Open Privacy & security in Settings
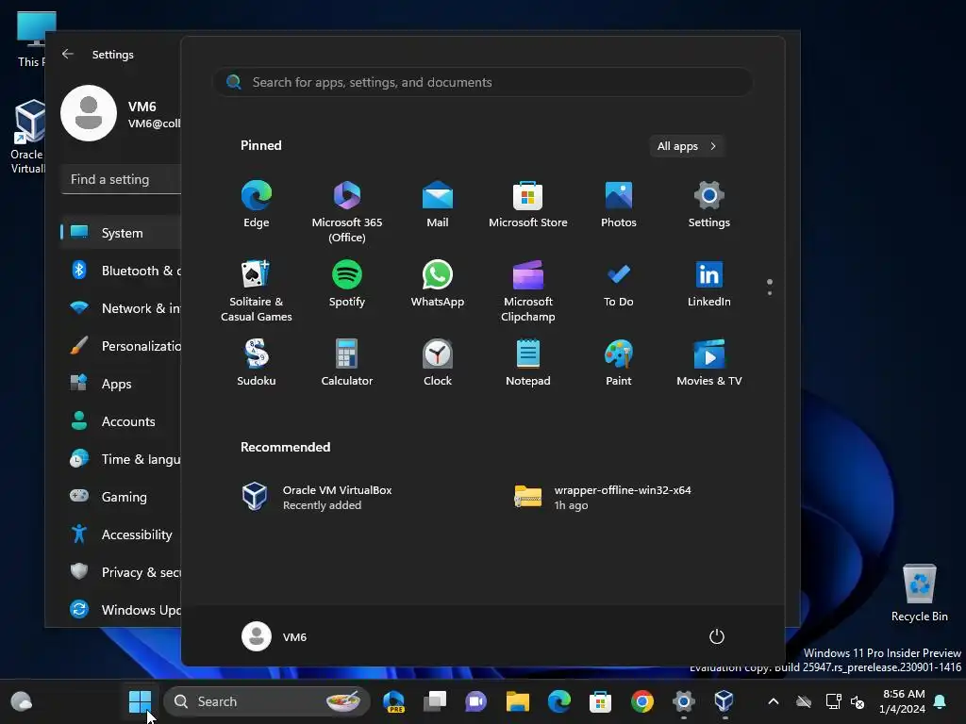This screenshot has height=724, width=966. point(122,572)
